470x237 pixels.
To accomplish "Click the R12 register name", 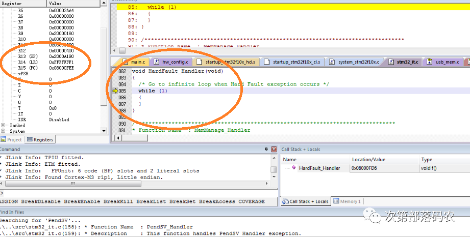I will [x=22, y=50].
